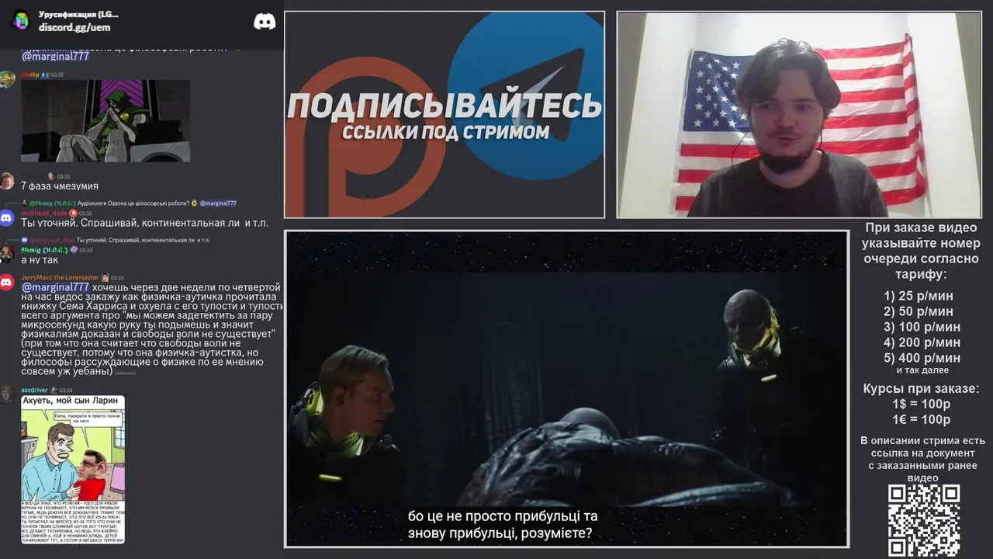Click the @marginal777 mention starting JerryMacc's message
This screenshot has height=559, width=993.
(x=55, y=287)
